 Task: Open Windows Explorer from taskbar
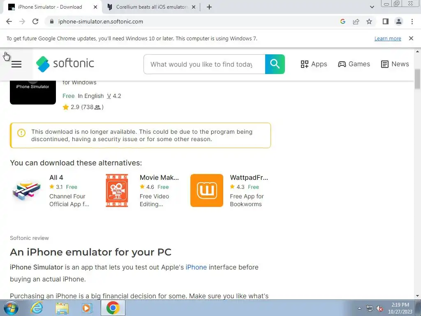(x=62, y=308)
